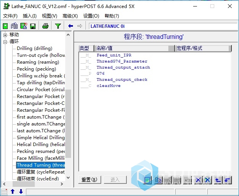Select Thread Turning tree item
Image resolution: width=239 pixels, height=196 pixels.
click(x=41, y=165)
